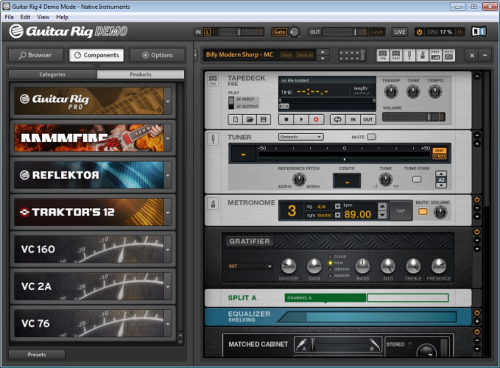Click the Presets button
This screenshot has width=500, height=368.
(37, 355)
